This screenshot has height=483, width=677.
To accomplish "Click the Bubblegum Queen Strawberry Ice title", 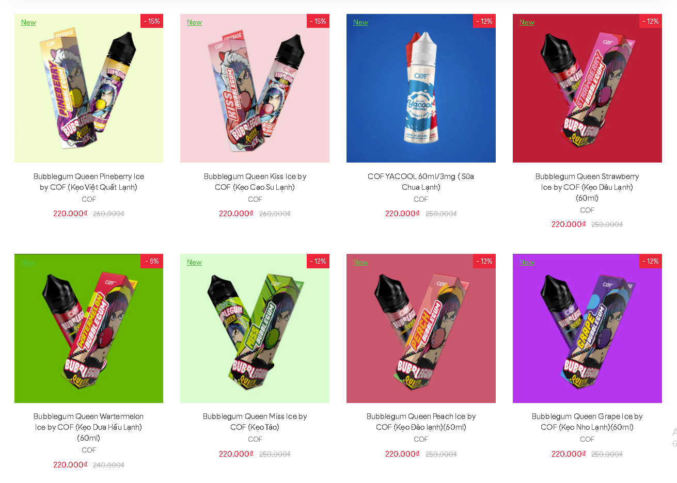I will pyautogui.click(x=587, y=187).
